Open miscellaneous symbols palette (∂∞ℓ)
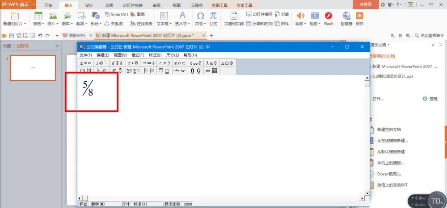447x208 pixels. point(196,63)
